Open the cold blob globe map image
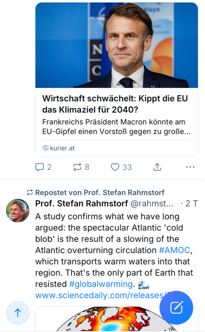 pos(114,320)
